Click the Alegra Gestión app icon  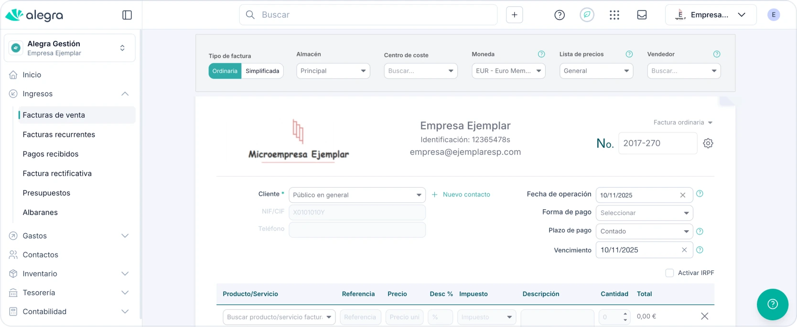point(16,48)
